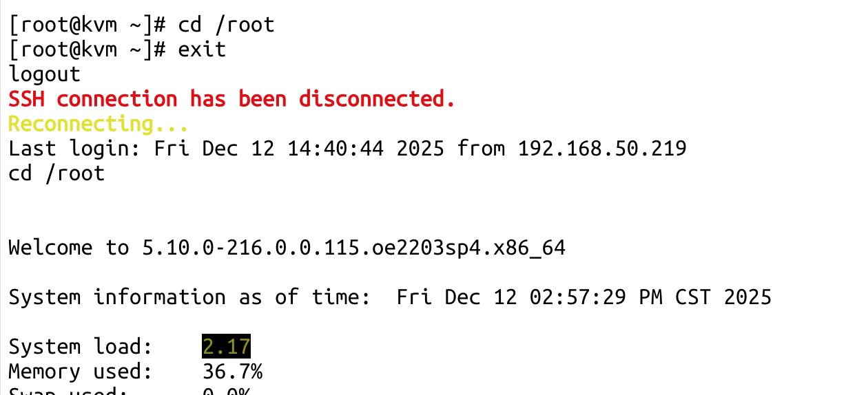Viewport: 846px width, 395px height.
Task: Click the IP address 192.168.50.219
Action: click(602, 148)
